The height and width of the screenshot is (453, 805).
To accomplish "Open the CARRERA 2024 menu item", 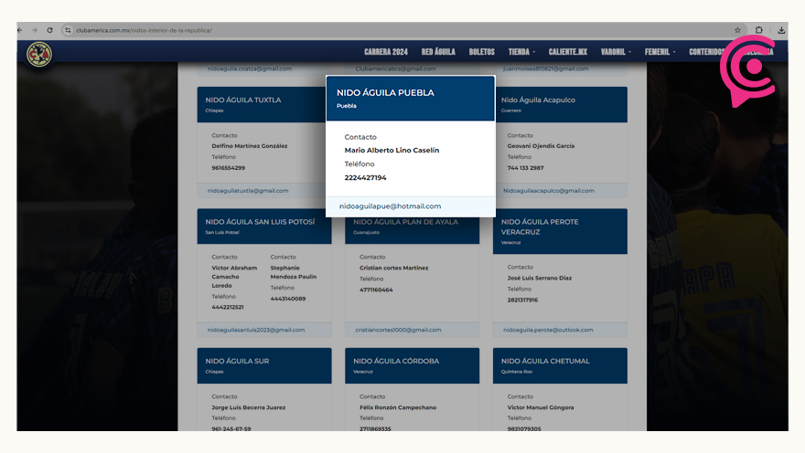I will click(x=386, y=52).
